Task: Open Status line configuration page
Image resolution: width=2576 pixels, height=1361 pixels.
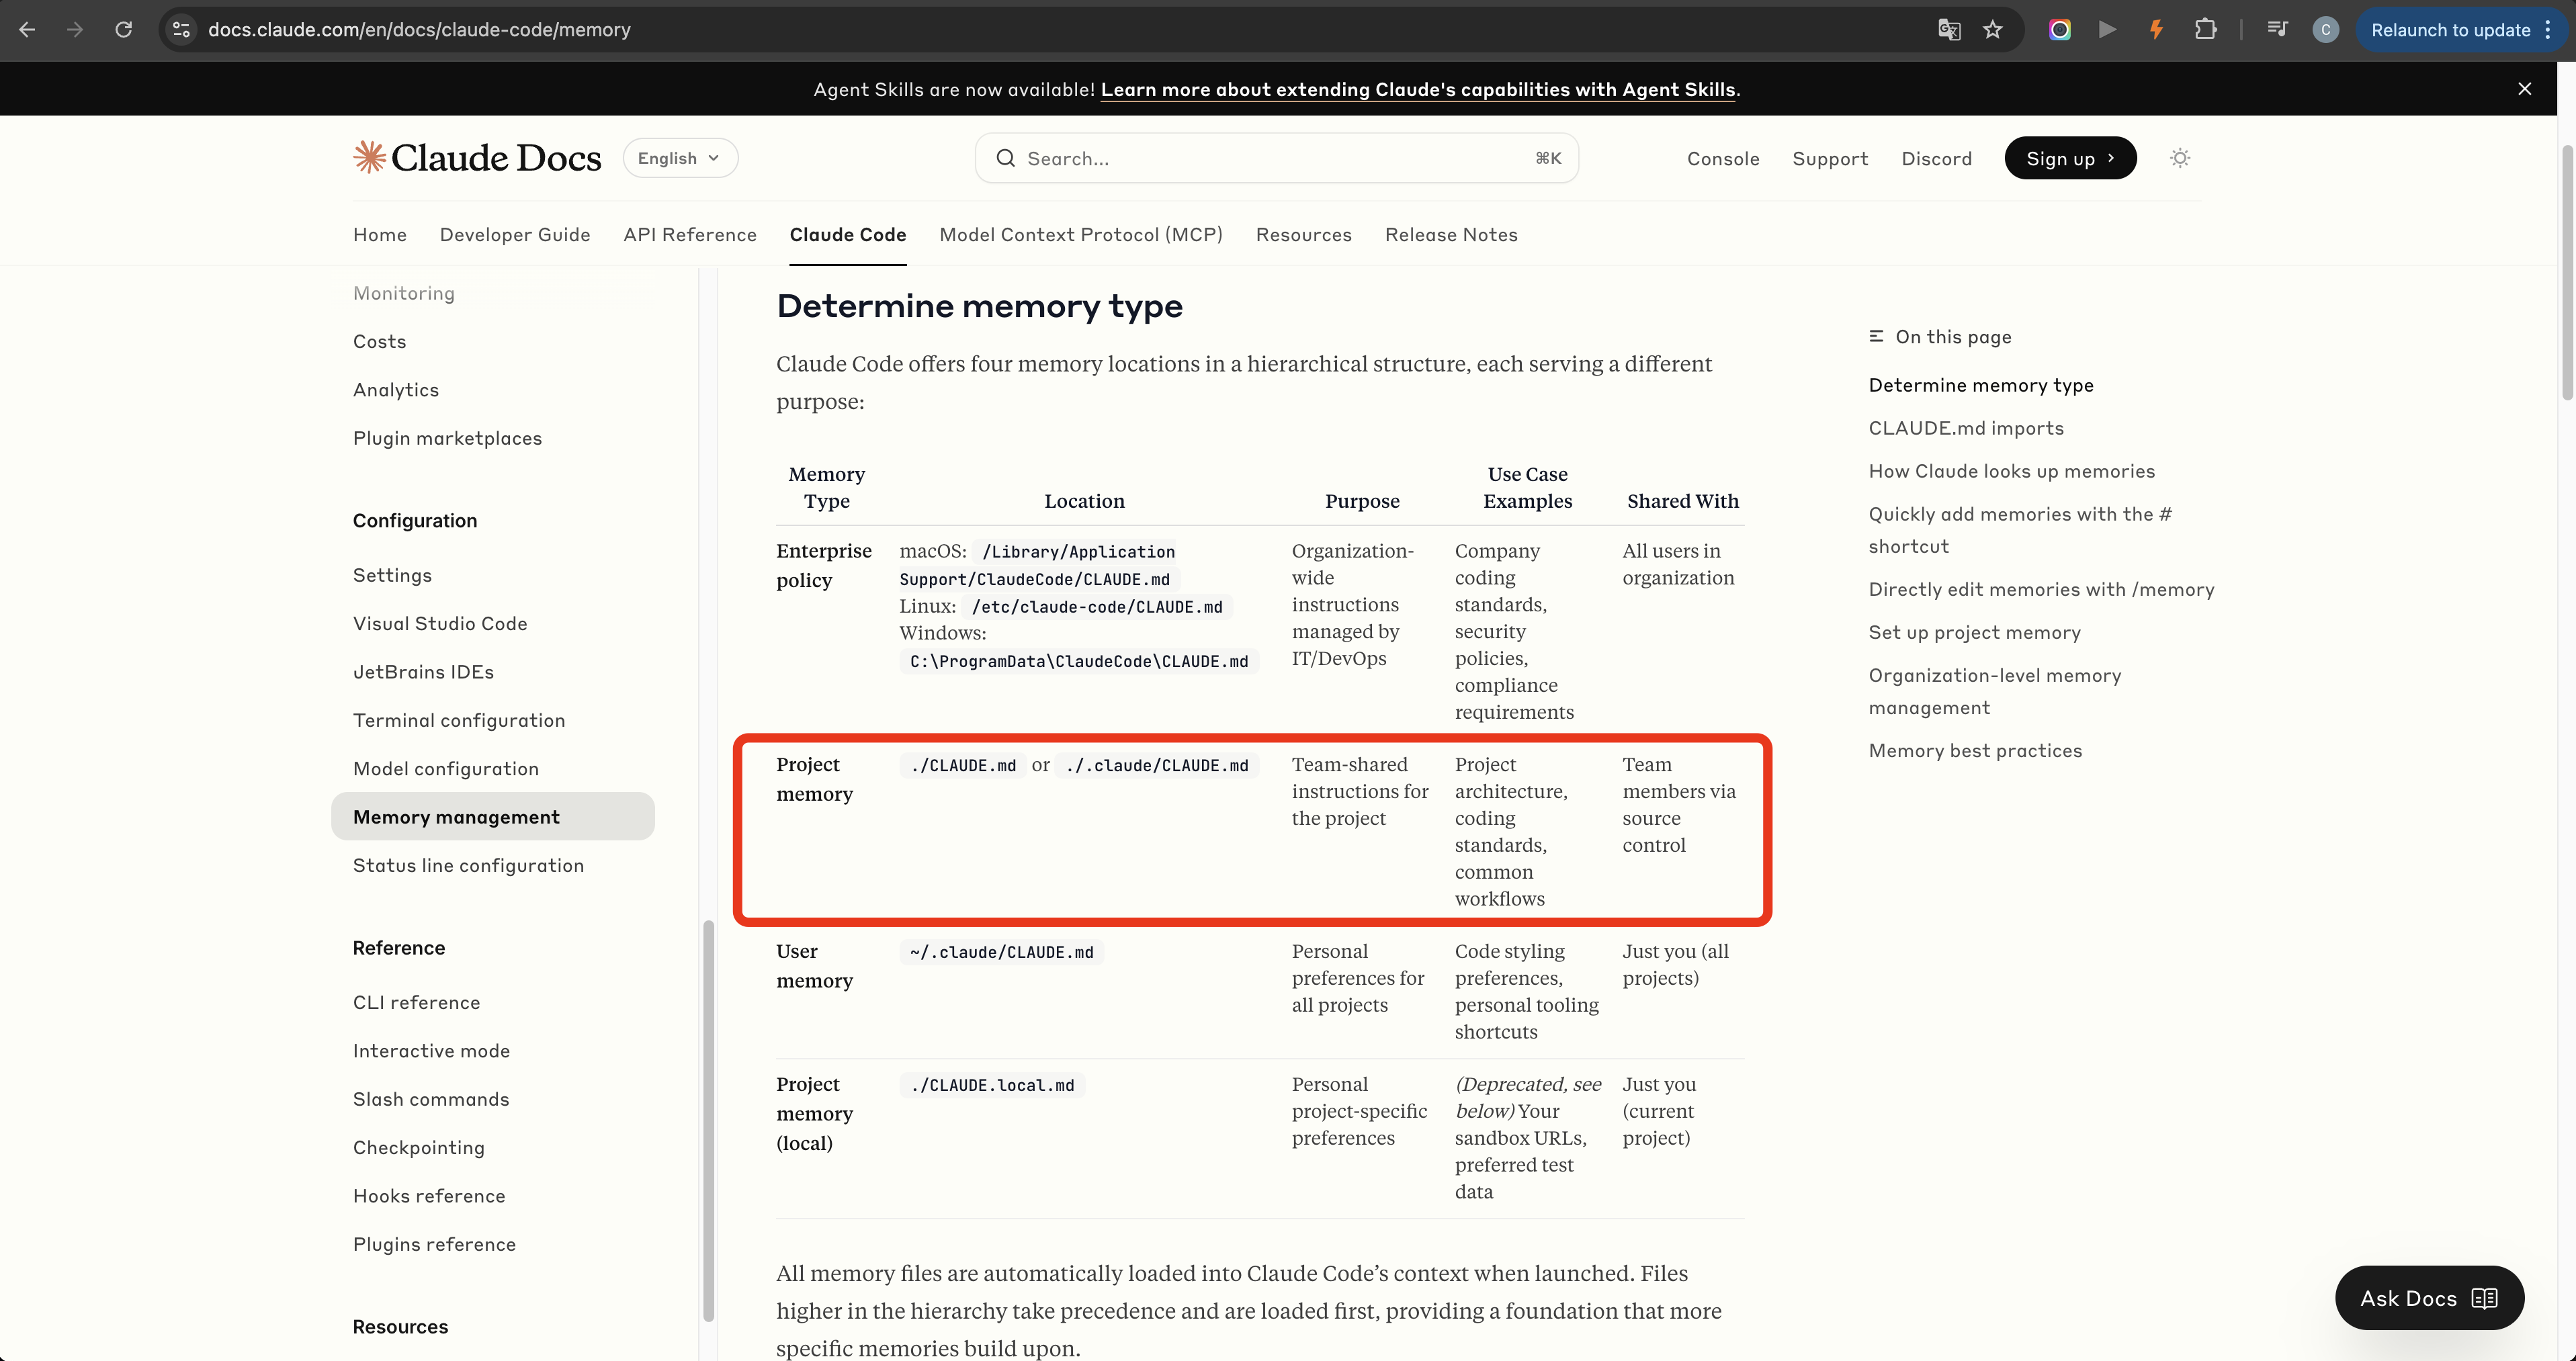Action: coord(468,866)
